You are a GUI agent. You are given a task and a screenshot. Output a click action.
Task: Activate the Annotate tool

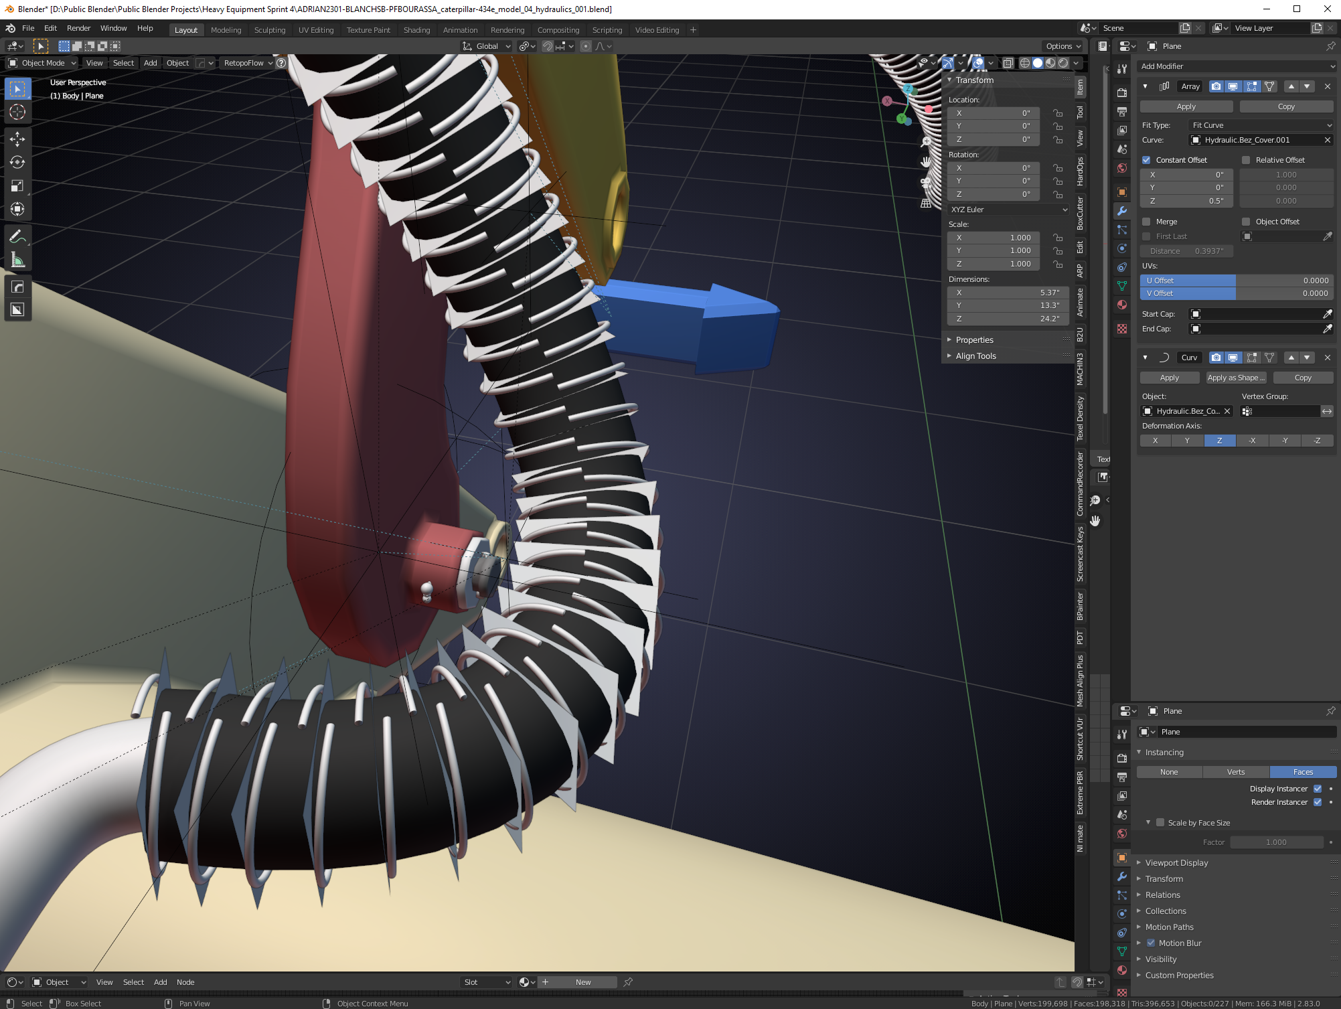coord(17,236)
